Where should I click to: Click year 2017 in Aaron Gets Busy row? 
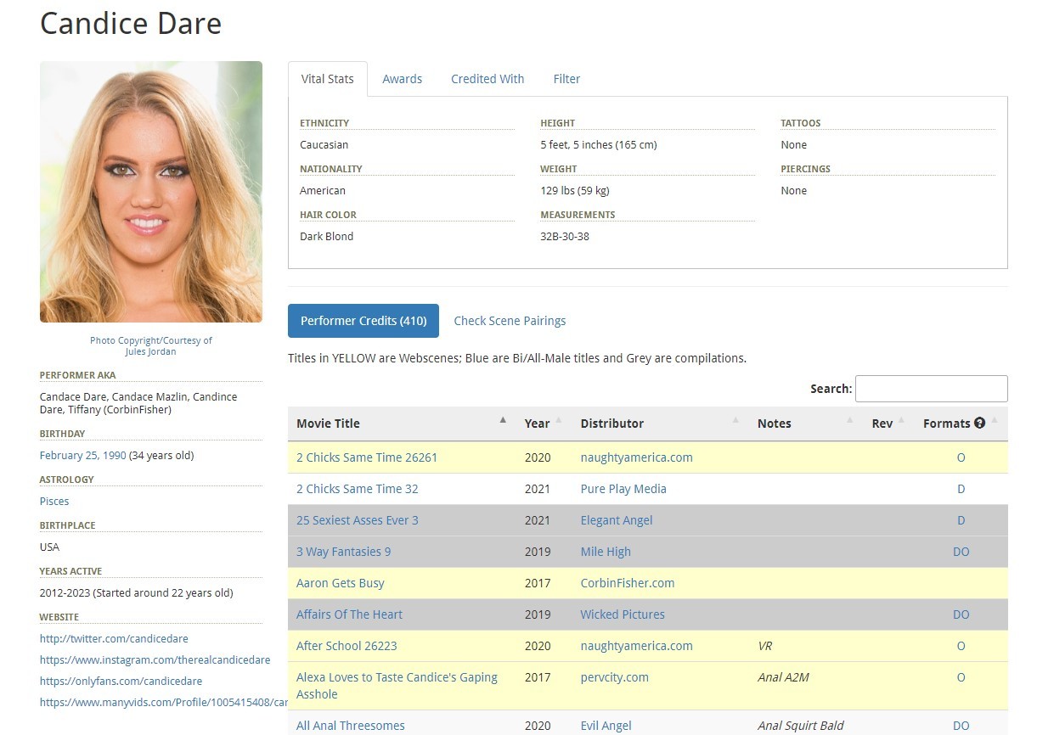(538, 583)
